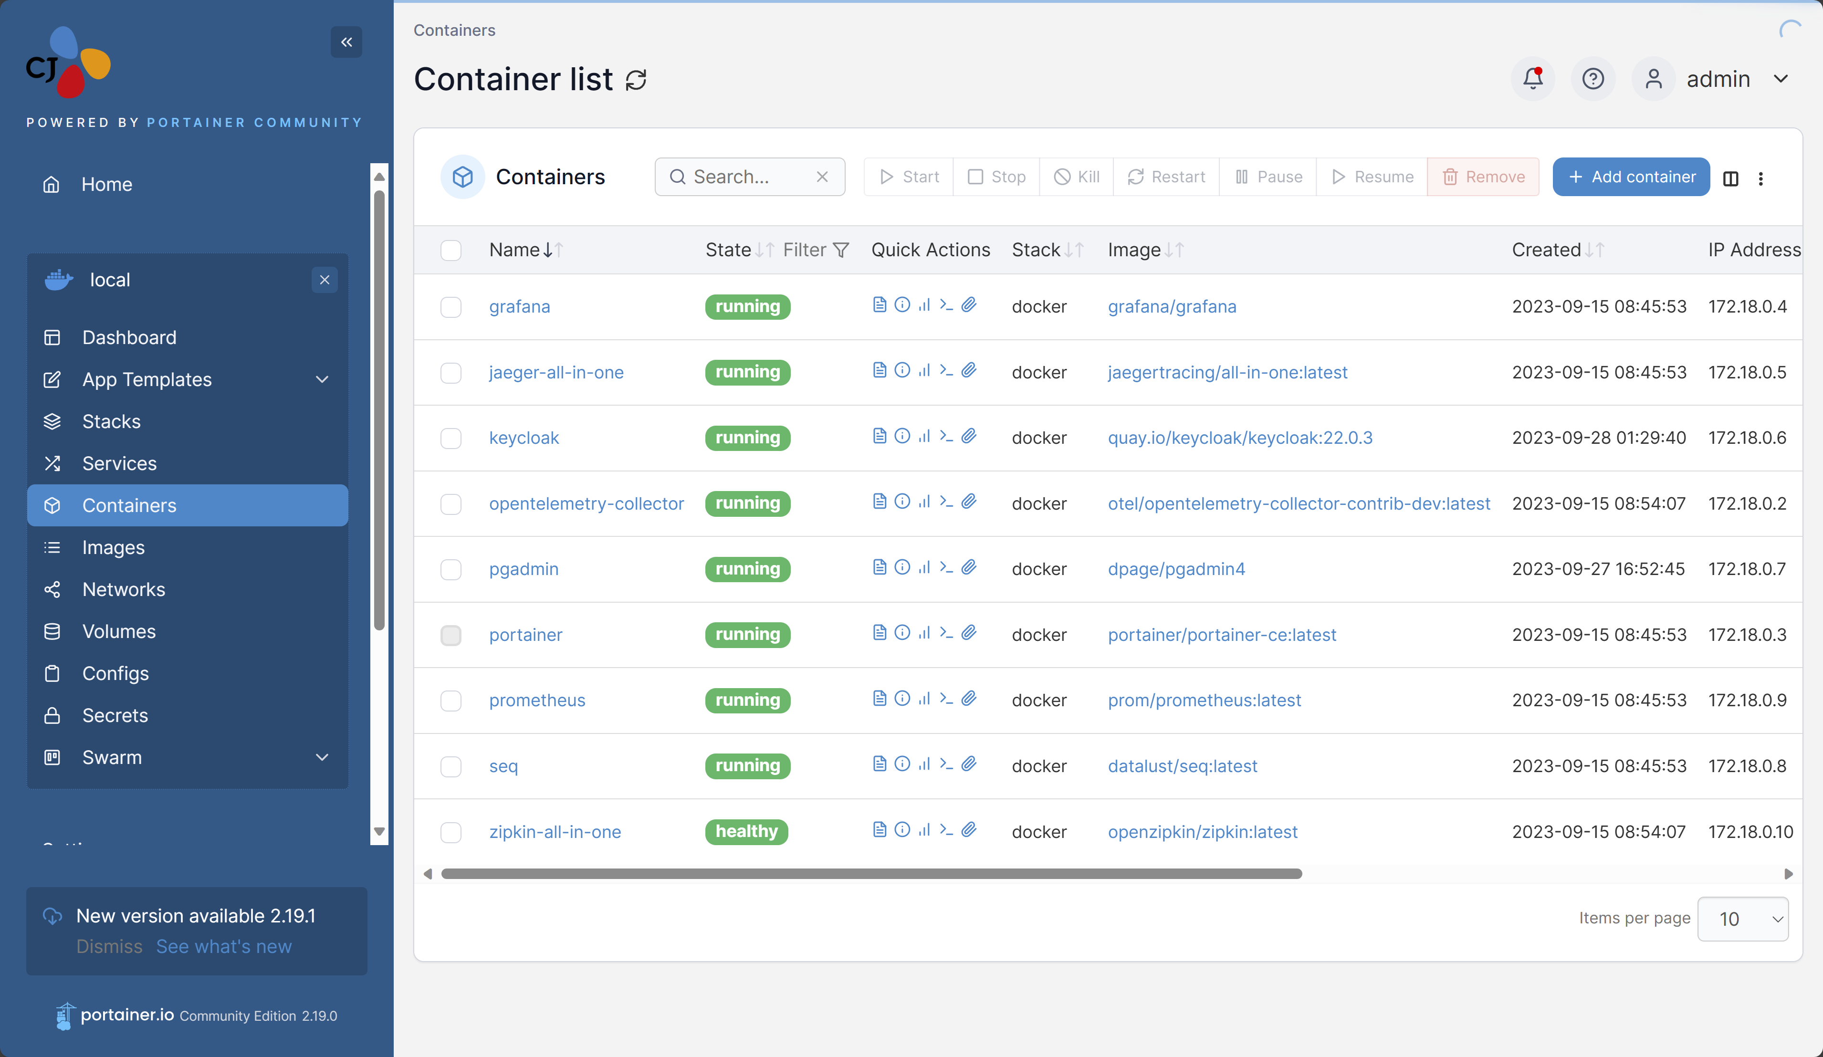Click attach icon for seq container
1823x1057 pixels.
(969, 764)
